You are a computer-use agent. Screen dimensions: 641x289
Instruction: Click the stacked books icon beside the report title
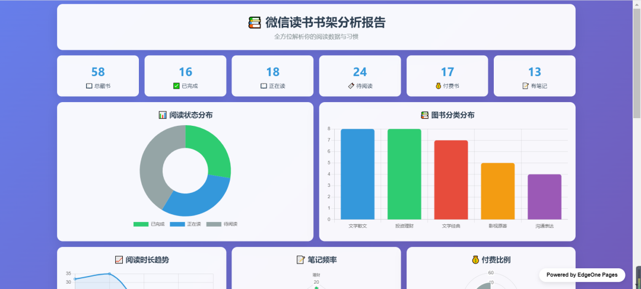click(x=254, y=23)
